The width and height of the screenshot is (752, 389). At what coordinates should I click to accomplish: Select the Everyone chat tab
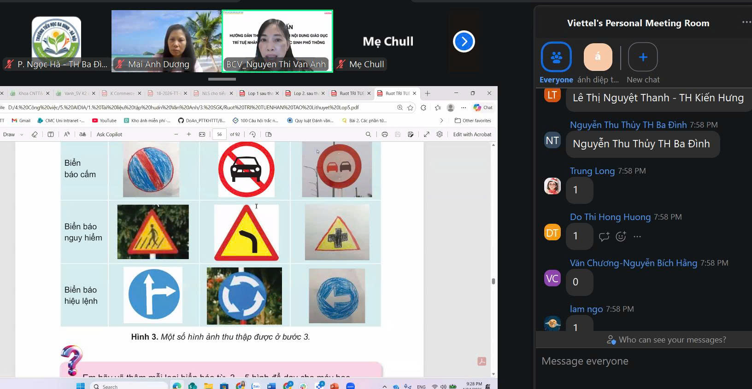[x=556, y=57]
